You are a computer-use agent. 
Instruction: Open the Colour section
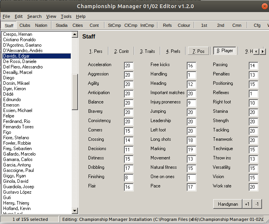(x=184, y=25)
